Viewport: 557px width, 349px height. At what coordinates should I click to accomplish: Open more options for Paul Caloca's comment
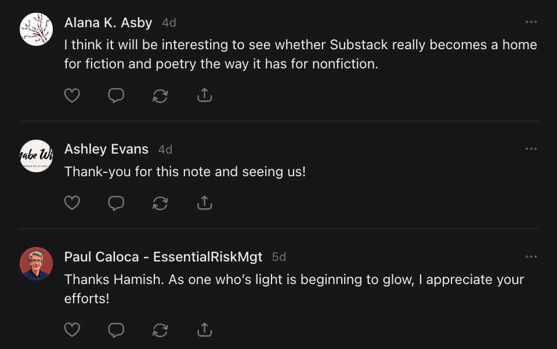[x=531, y=257]
